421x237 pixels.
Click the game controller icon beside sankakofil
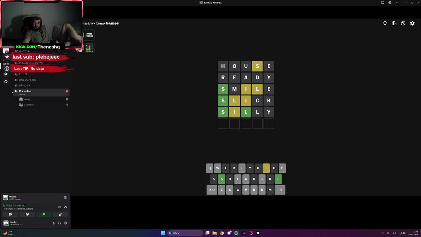coord(67,105)
